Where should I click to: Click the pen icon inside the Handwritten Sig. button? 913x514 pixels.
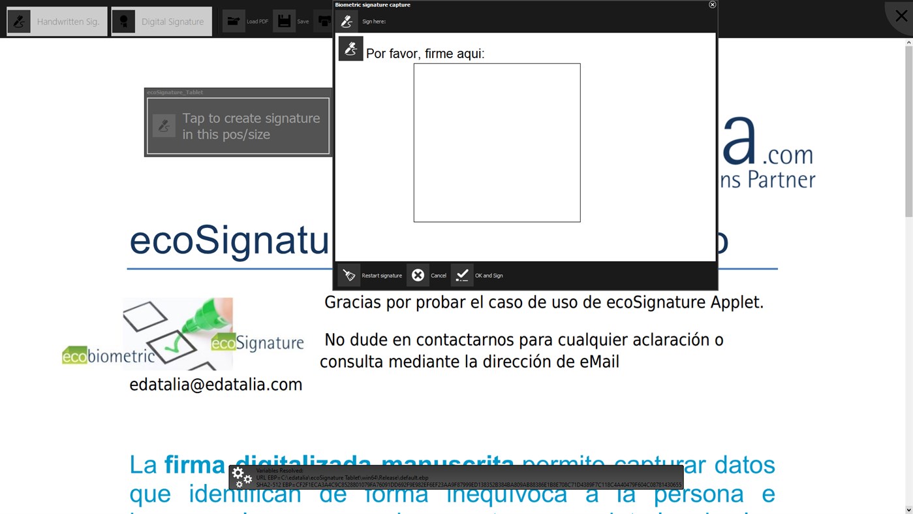point(19,20)
